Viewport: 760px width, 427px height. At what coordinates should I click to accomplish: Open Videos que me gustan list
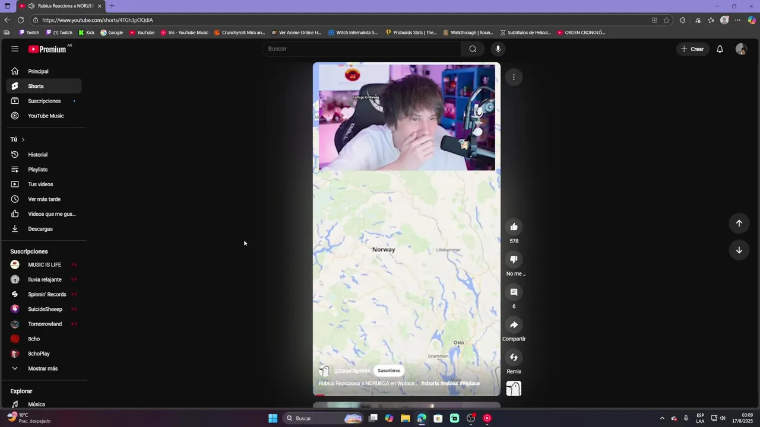(44, 214)
